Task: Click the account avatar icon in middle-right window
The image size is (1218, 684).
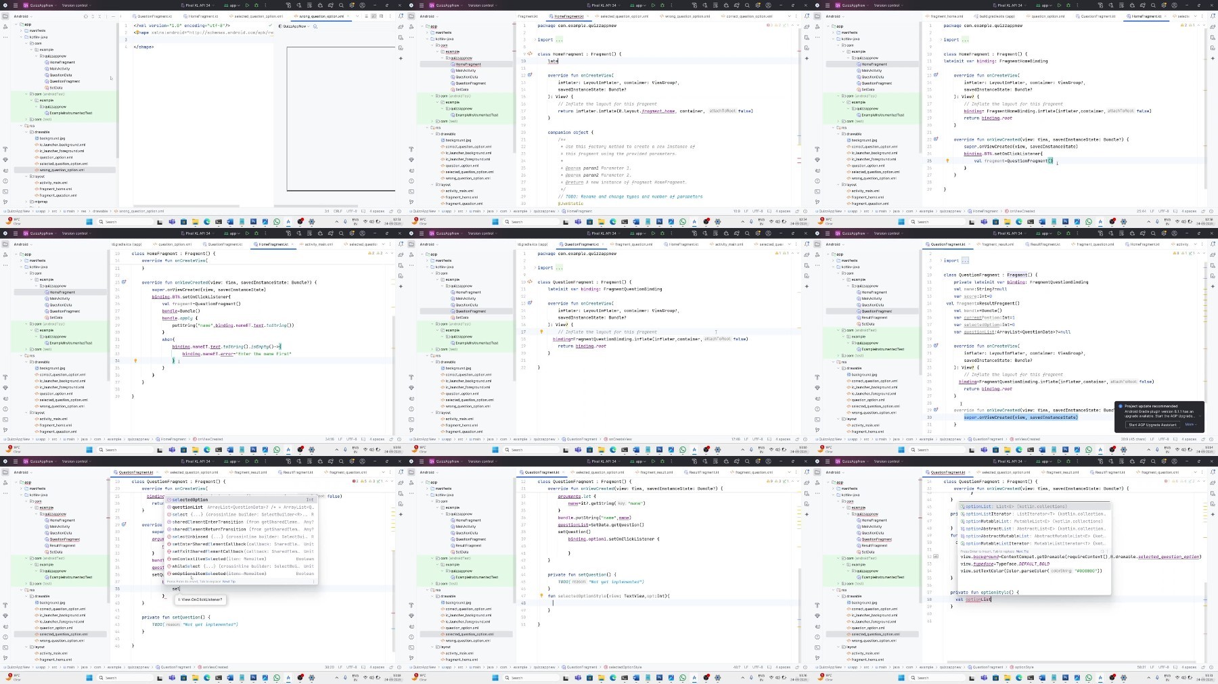Action: click(x=1174, y=233)
